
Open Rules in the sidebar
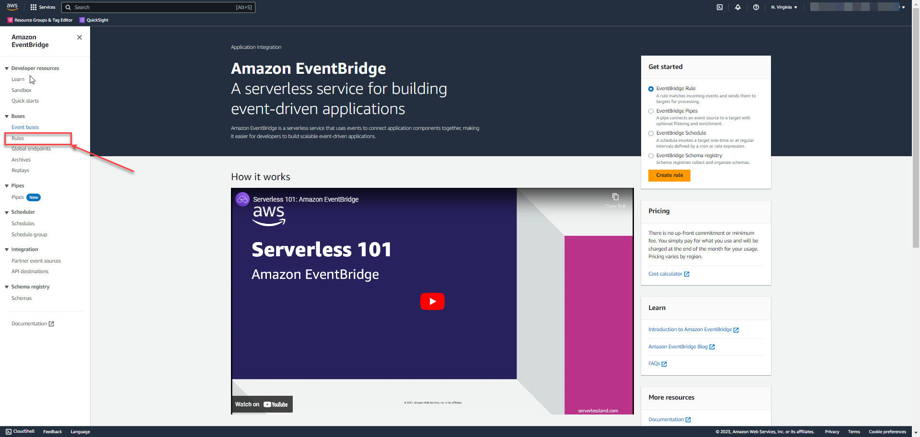pyautogui.click(x=18, y=138)
